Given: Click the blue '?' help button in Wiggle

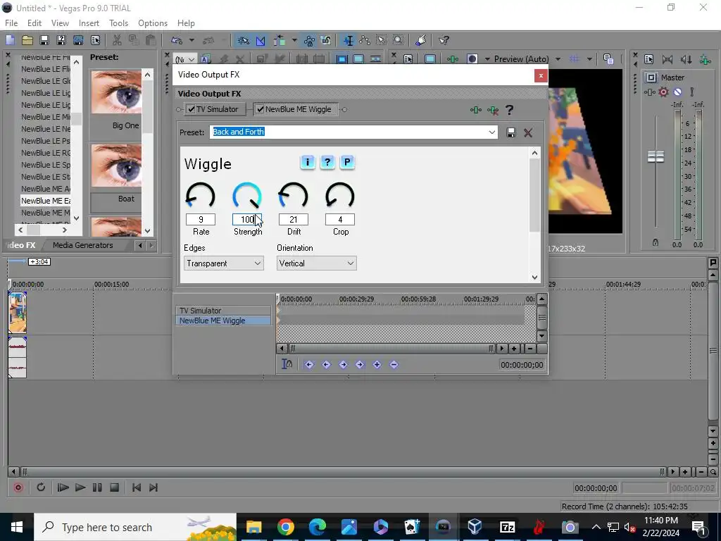Looking at the screenshot, I should [x=327, y=162].
